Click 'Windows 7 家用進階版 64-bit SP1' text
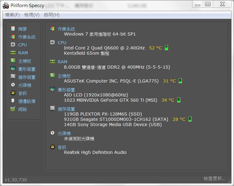This screenshot has width=234, height=186. [x=100, y=34]
